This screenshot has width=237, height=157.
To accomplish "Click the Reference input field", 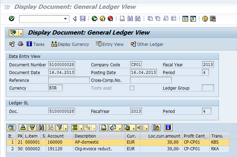I will point(69,80).
